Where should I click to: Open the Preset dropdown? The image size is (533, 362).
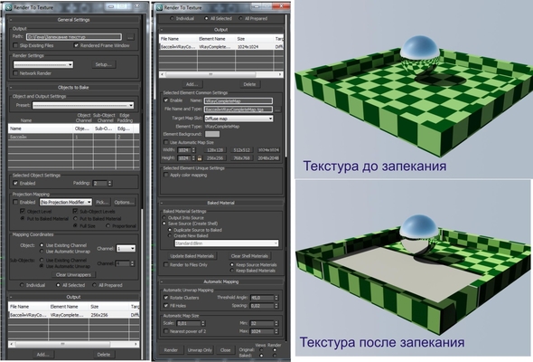[x=83, y=105]
